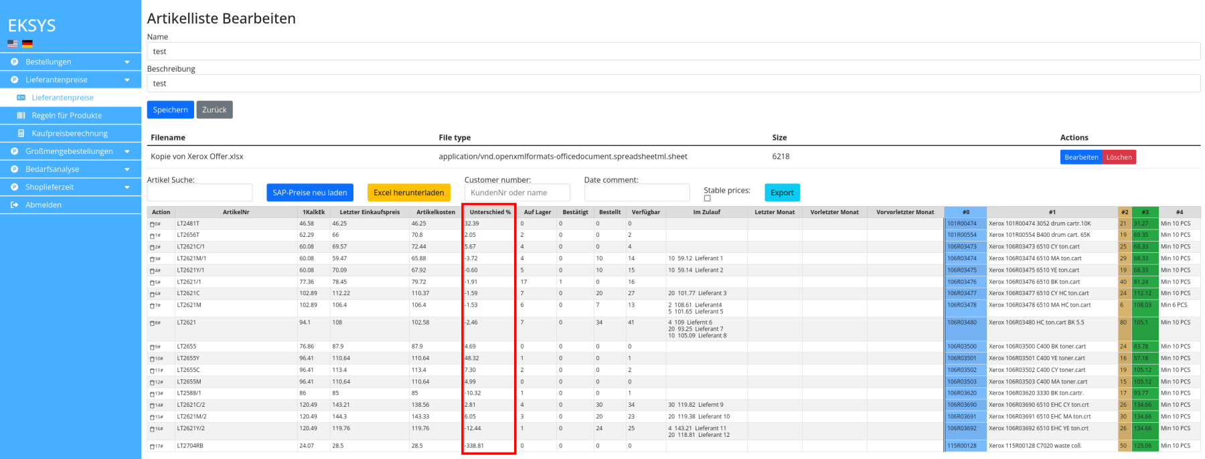Collapse the Lieferantenpreise menu arrow
This screenshot has height=459, width=1205.
(x=127, y=80)
